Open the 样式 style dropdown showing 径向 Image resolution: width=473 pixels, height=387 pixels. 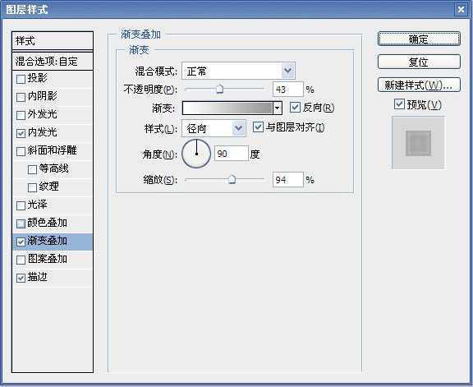coord(214,129)
